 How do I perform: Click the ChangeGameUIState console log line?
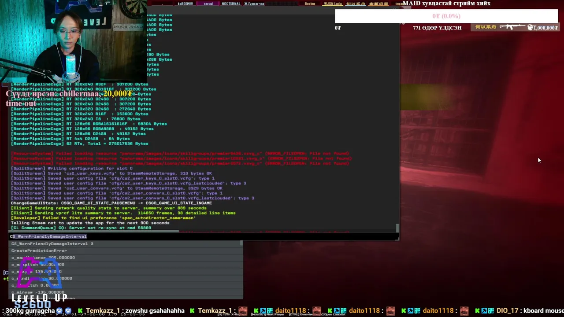click(111, 203)
